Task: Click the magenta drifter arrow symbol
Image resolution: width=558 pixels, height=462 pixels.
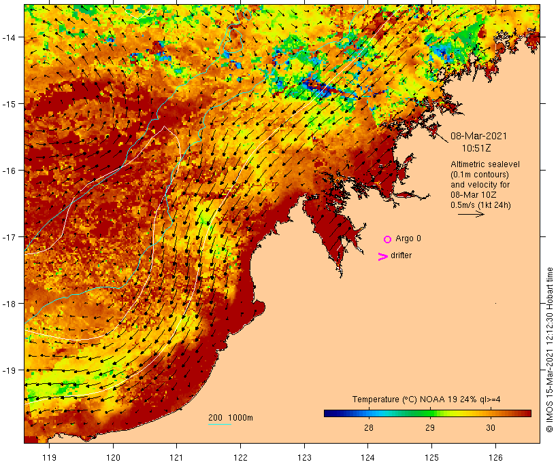Action: (383, 257)
